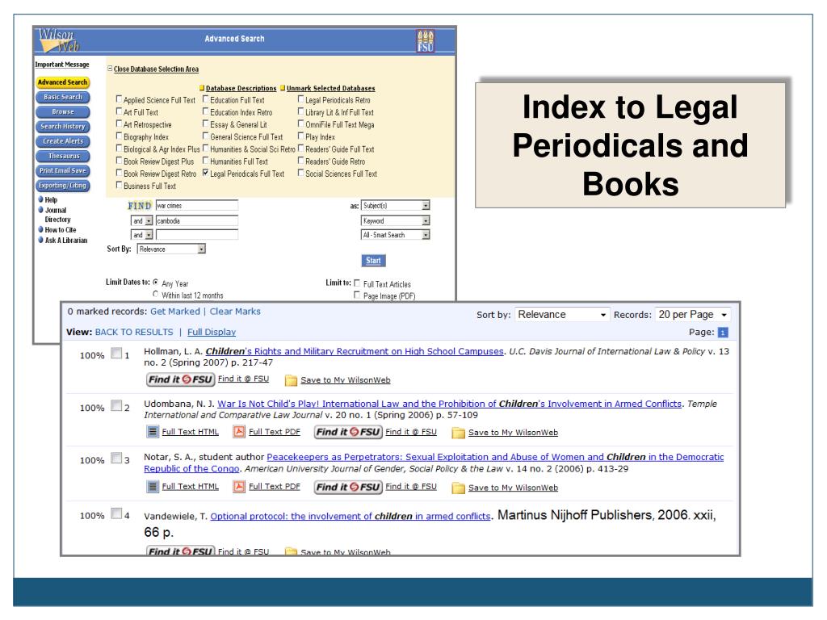Click the Get Marked link
This screenshot has height=620, width=827.
pos(175,312)
